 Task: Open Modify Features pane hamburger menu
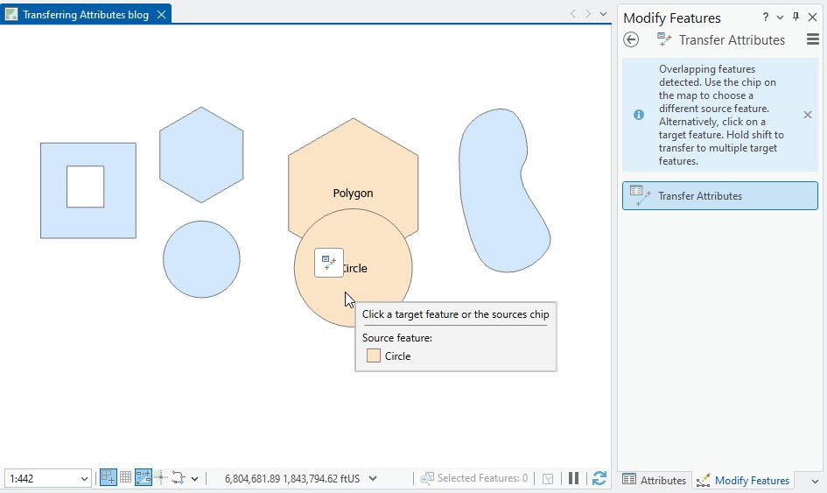tap(813, 39)
